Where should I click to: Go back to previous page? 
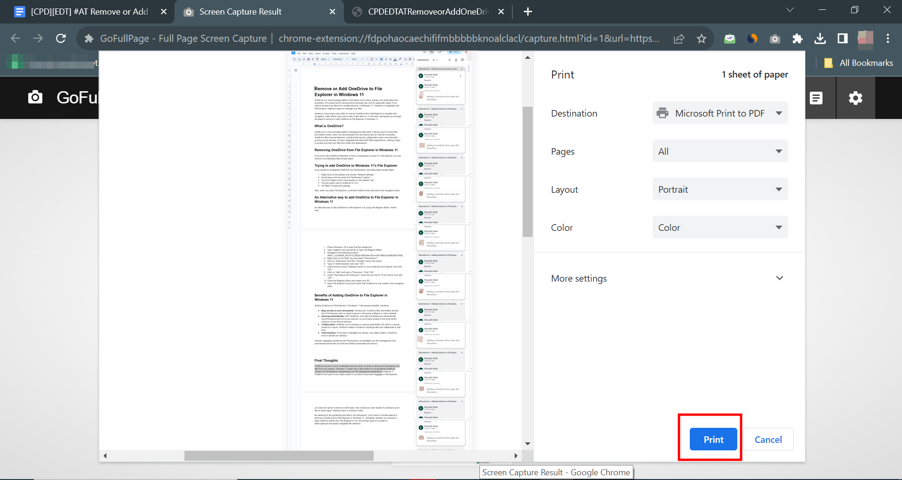coord(16,39)
